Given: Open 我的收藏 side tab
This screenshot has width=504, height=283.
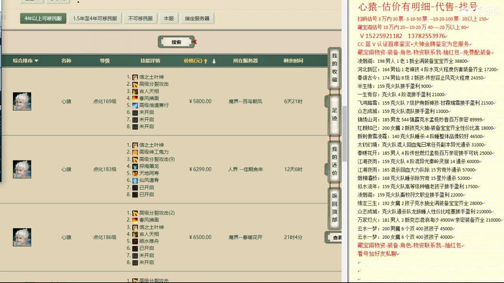Looking at the screenshot, I should 334,68.
